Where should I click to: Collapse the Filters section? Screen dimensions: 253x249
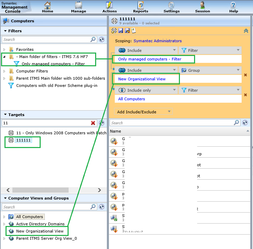5,31
